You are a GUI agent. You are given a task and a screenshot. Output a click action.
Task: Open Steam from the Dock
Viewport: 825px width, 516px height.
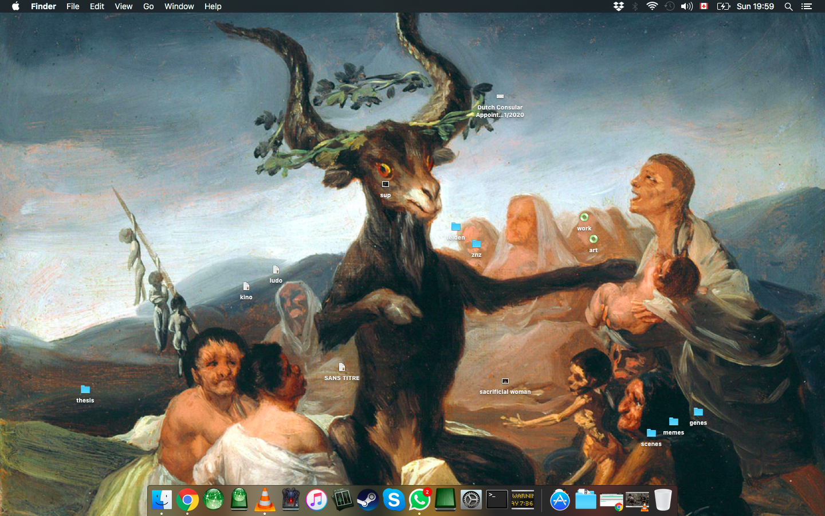click(x=368, y=500)
